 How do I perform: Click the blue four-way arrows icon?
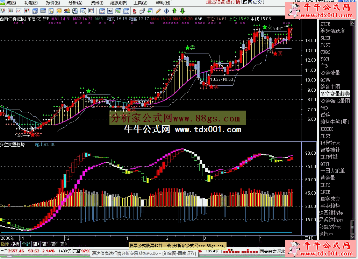[166, 11]
